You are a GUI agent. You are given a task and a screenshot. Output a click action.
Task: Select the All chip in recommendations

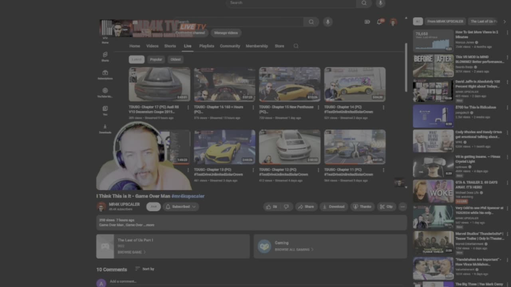click(x=418, y=22)
